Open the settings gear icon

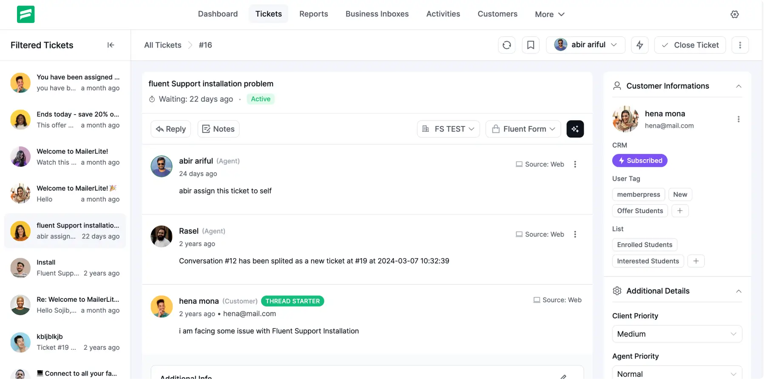click(735, 14)
